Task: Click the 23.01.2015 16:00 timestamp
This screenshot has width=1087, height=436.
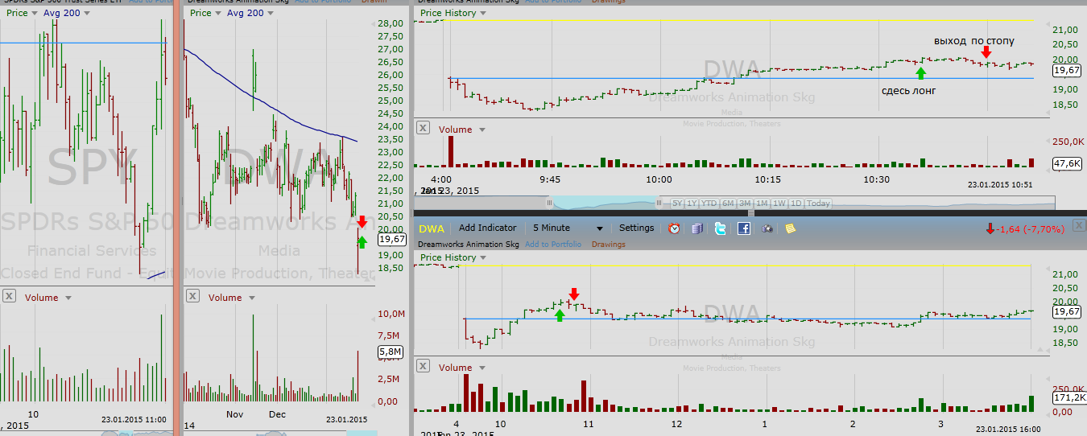Action: point(1008,430)
